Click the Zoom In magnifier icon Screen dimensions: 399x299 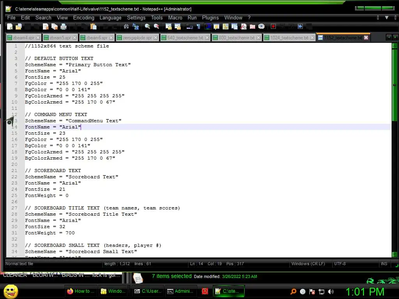[147, 26]
